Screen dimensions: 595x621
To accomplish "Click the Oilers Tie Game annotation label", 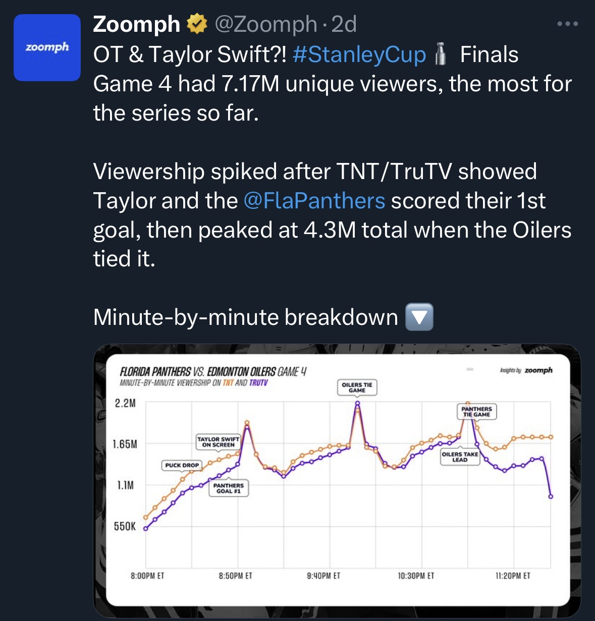I will (x=357, y=387).
